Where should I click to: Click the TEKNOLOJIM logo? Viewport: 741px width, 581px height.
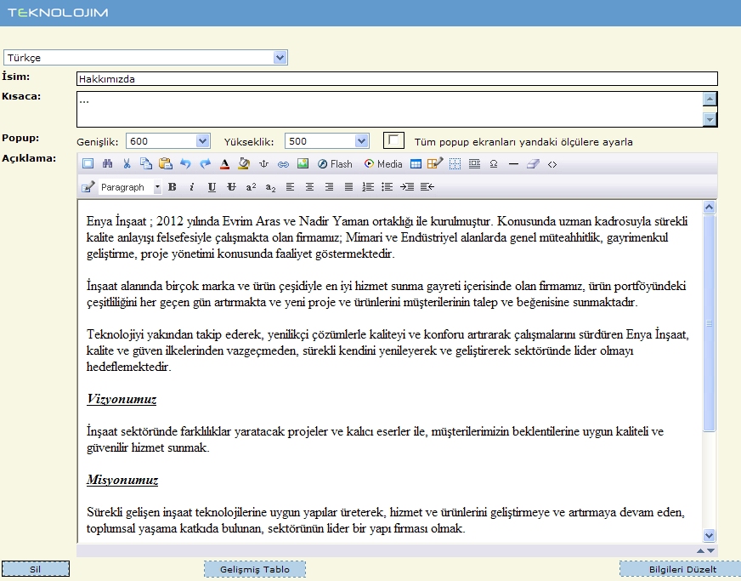(x=58, y=13)
